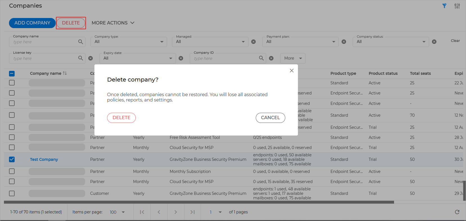The image size is (466, 221).
Task: Clear the Payment plan filter
Action: [344, 42]
